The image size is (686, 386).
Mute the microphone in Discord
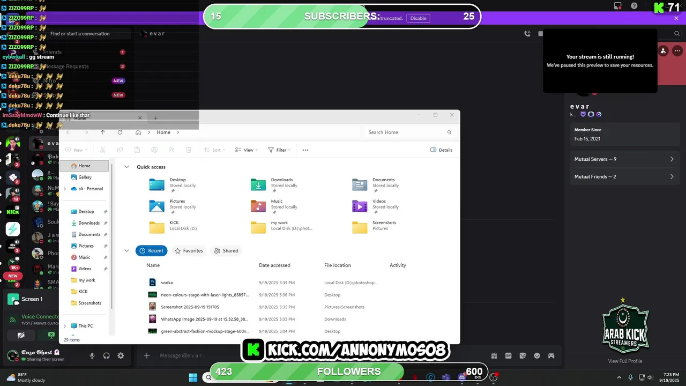pos(92,355)
